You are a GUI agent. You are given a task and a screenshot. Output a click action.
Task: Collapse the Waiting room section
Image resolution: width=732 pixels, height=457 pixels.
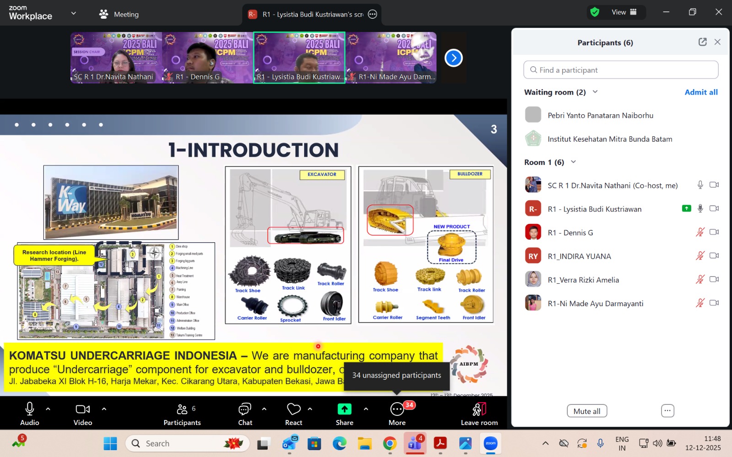[595, 92]
